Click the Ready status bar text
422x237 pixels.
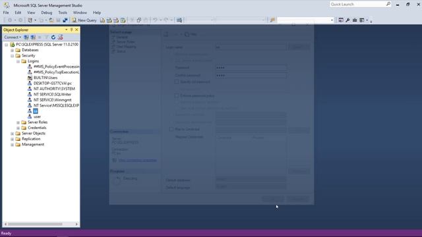[6, 233]
